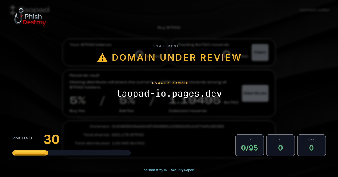Open the phishdestroy.io footer link
338x177 pixels.
click(x=155, y=170)
